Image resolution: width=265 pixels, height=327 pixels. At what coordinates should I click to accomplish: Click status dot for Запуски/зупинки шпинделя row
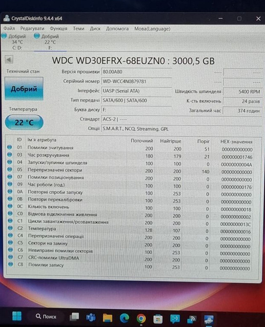(10, 162)
